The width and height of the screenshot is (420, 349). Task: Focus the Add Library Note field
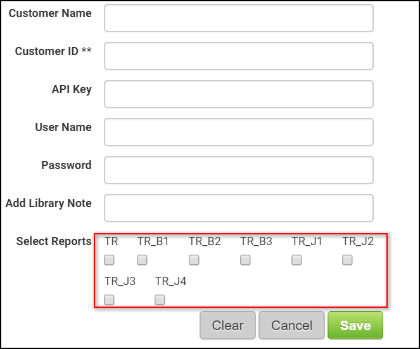tap(238, 208)
